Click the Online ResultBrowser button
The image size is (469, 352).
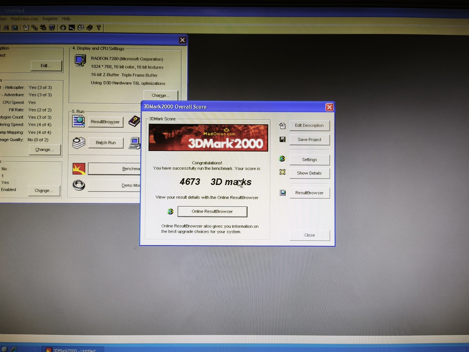pos(212,212)
